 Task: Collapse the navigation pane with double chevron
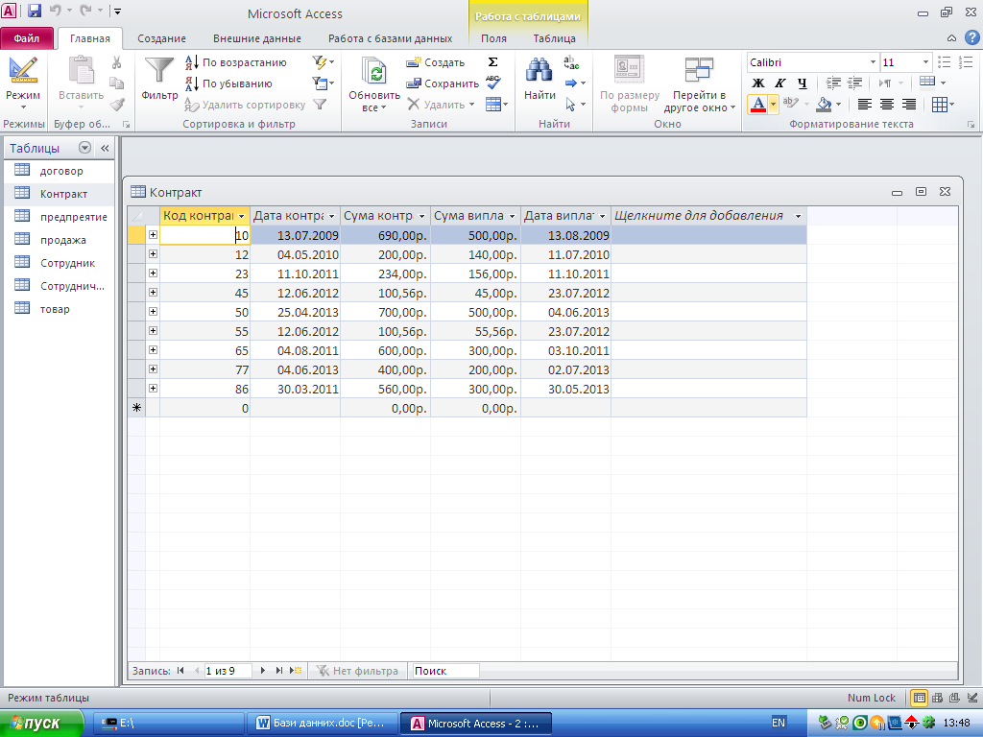(x=105, y=148)
